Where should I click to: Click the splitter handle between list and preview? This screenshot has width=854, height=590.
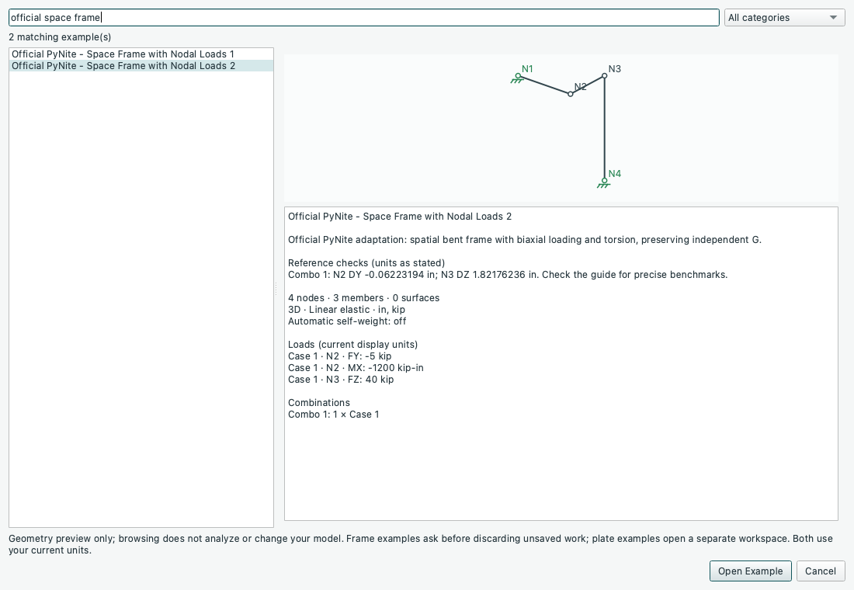tap(276, 288)
